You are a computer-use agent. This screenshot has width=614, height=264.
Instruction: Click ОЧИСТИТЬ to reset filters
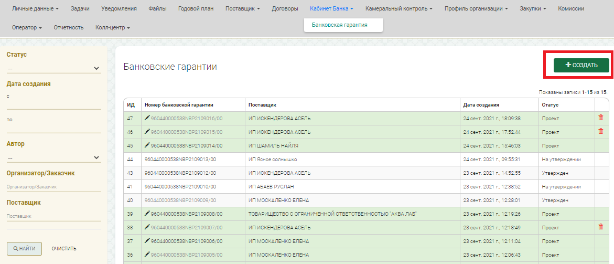(64, 248)
